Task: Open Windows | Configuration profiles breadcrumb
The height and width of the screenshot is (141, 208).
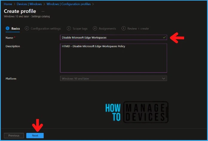Action: [68, 4]
